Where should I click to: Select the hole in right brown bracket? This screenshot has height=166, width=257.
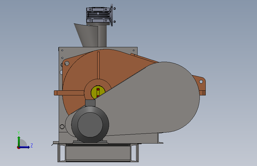201,82
